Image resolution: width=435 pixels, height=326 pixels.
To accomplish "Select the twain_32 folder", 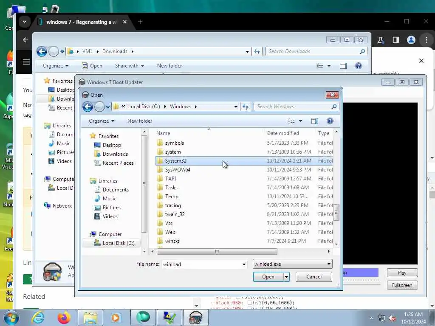I will pyautogui.click(x=244, y=214).
